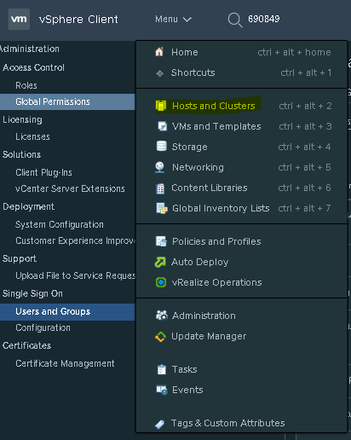Open vCenter Server Extensions item
The image size is (351, 440).
coord(70,188)
